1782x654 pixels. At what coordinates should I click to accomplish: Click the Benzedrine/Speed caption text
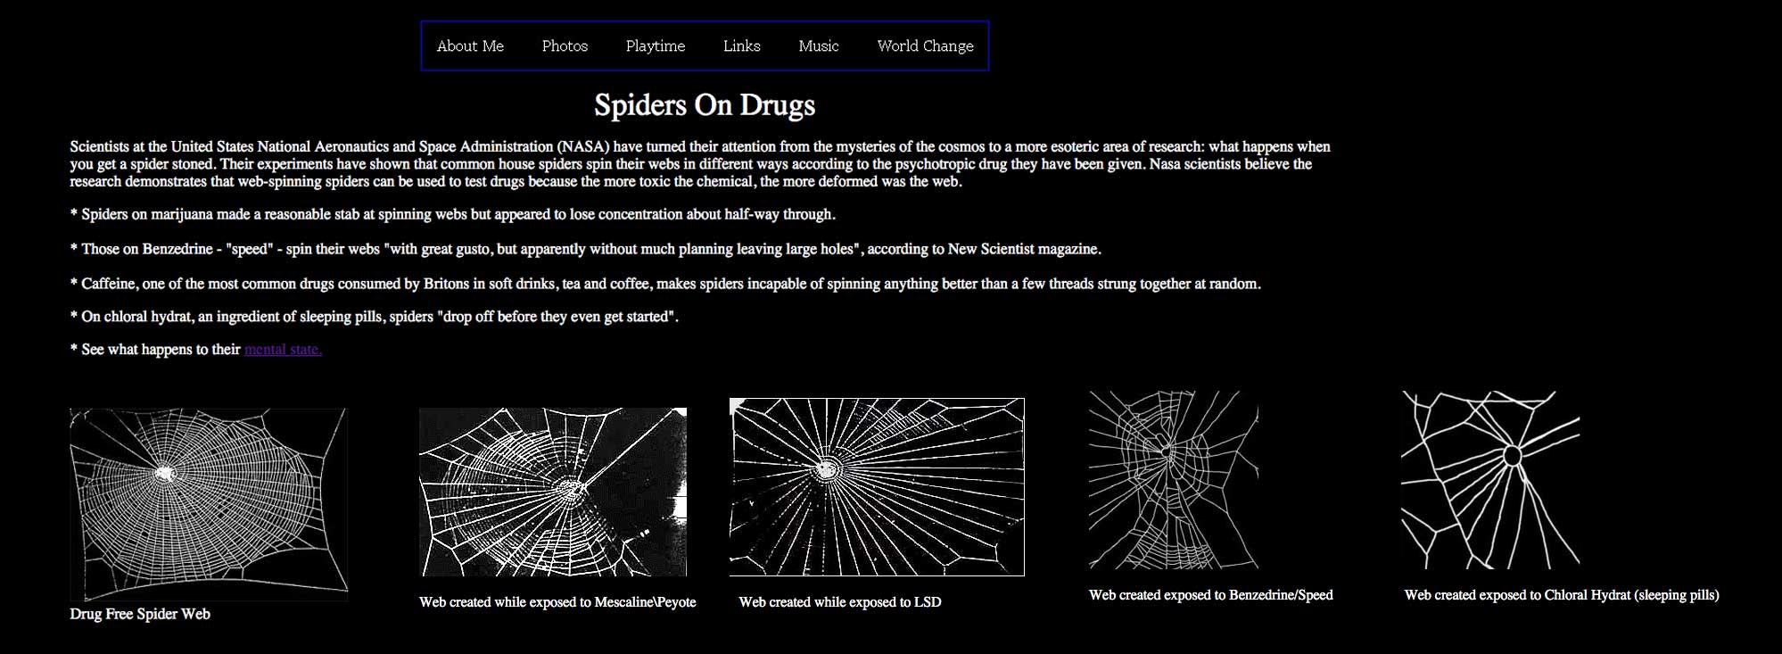(x=1210, y=595)
